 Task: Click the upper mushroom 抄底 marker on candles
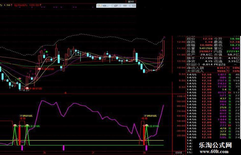tap(39, 69)
